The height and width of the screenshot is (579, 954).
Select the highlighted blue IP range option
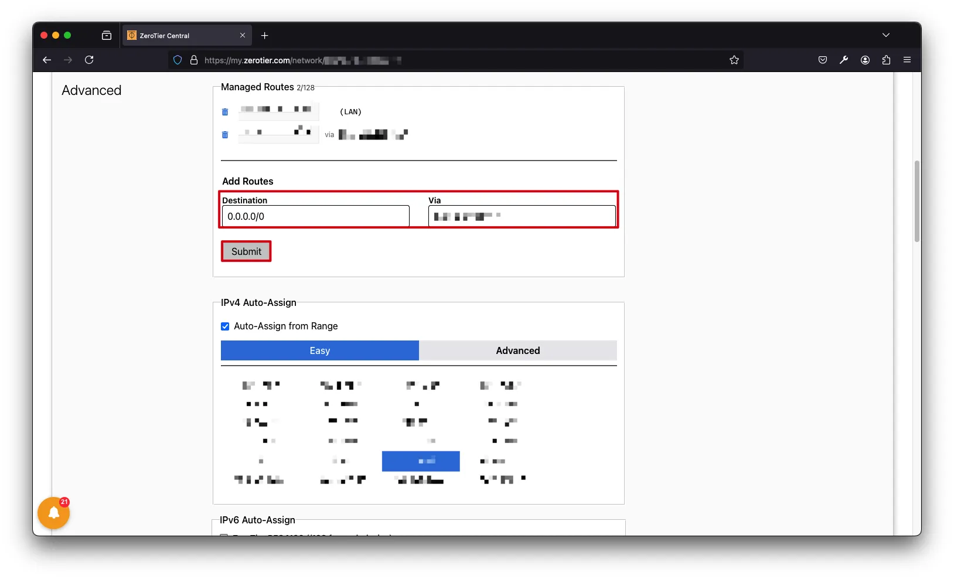[421, 461]
